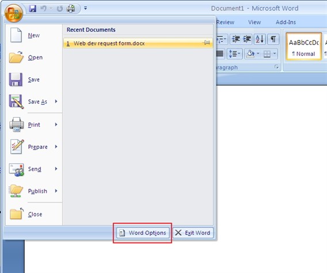This screenshot has height=273, width=327.
Task: Click the New blank document icon
Action: 16,35
